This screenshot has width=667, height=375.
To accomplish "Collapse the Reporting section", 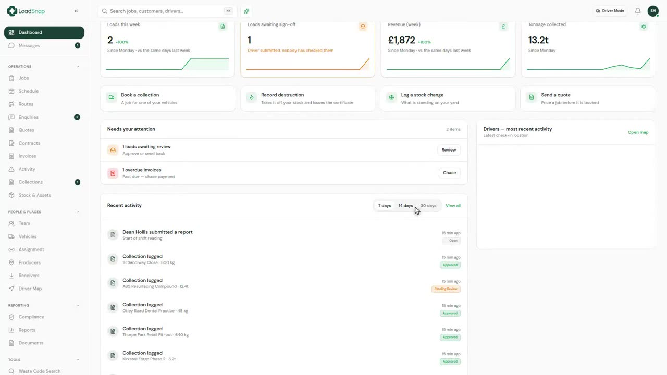I will point(78,305).
